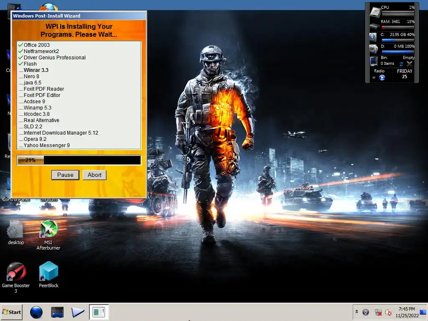Pause the WPI installation

65,175
